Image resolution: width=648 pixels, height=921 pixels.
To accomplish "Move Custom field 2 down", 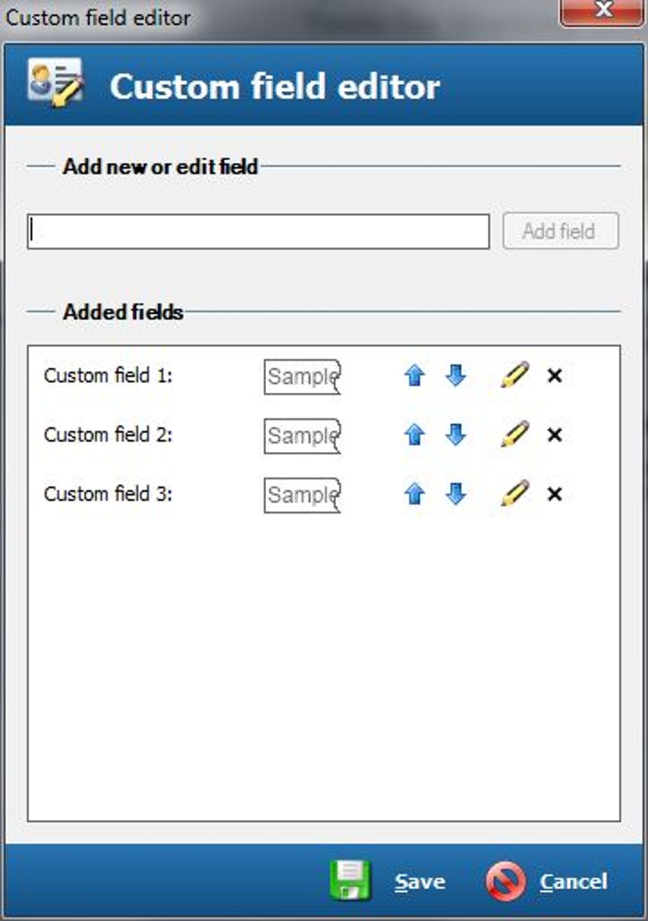I will tap(456, 435).
